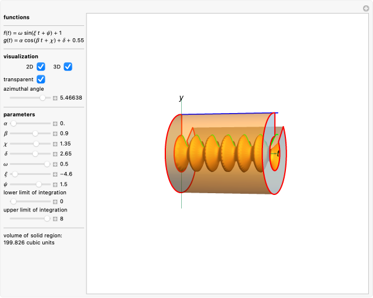Click the ξ value −4.6
Image resolution: width=373 pixels, height=298 pixels.
tap(66, 174)
